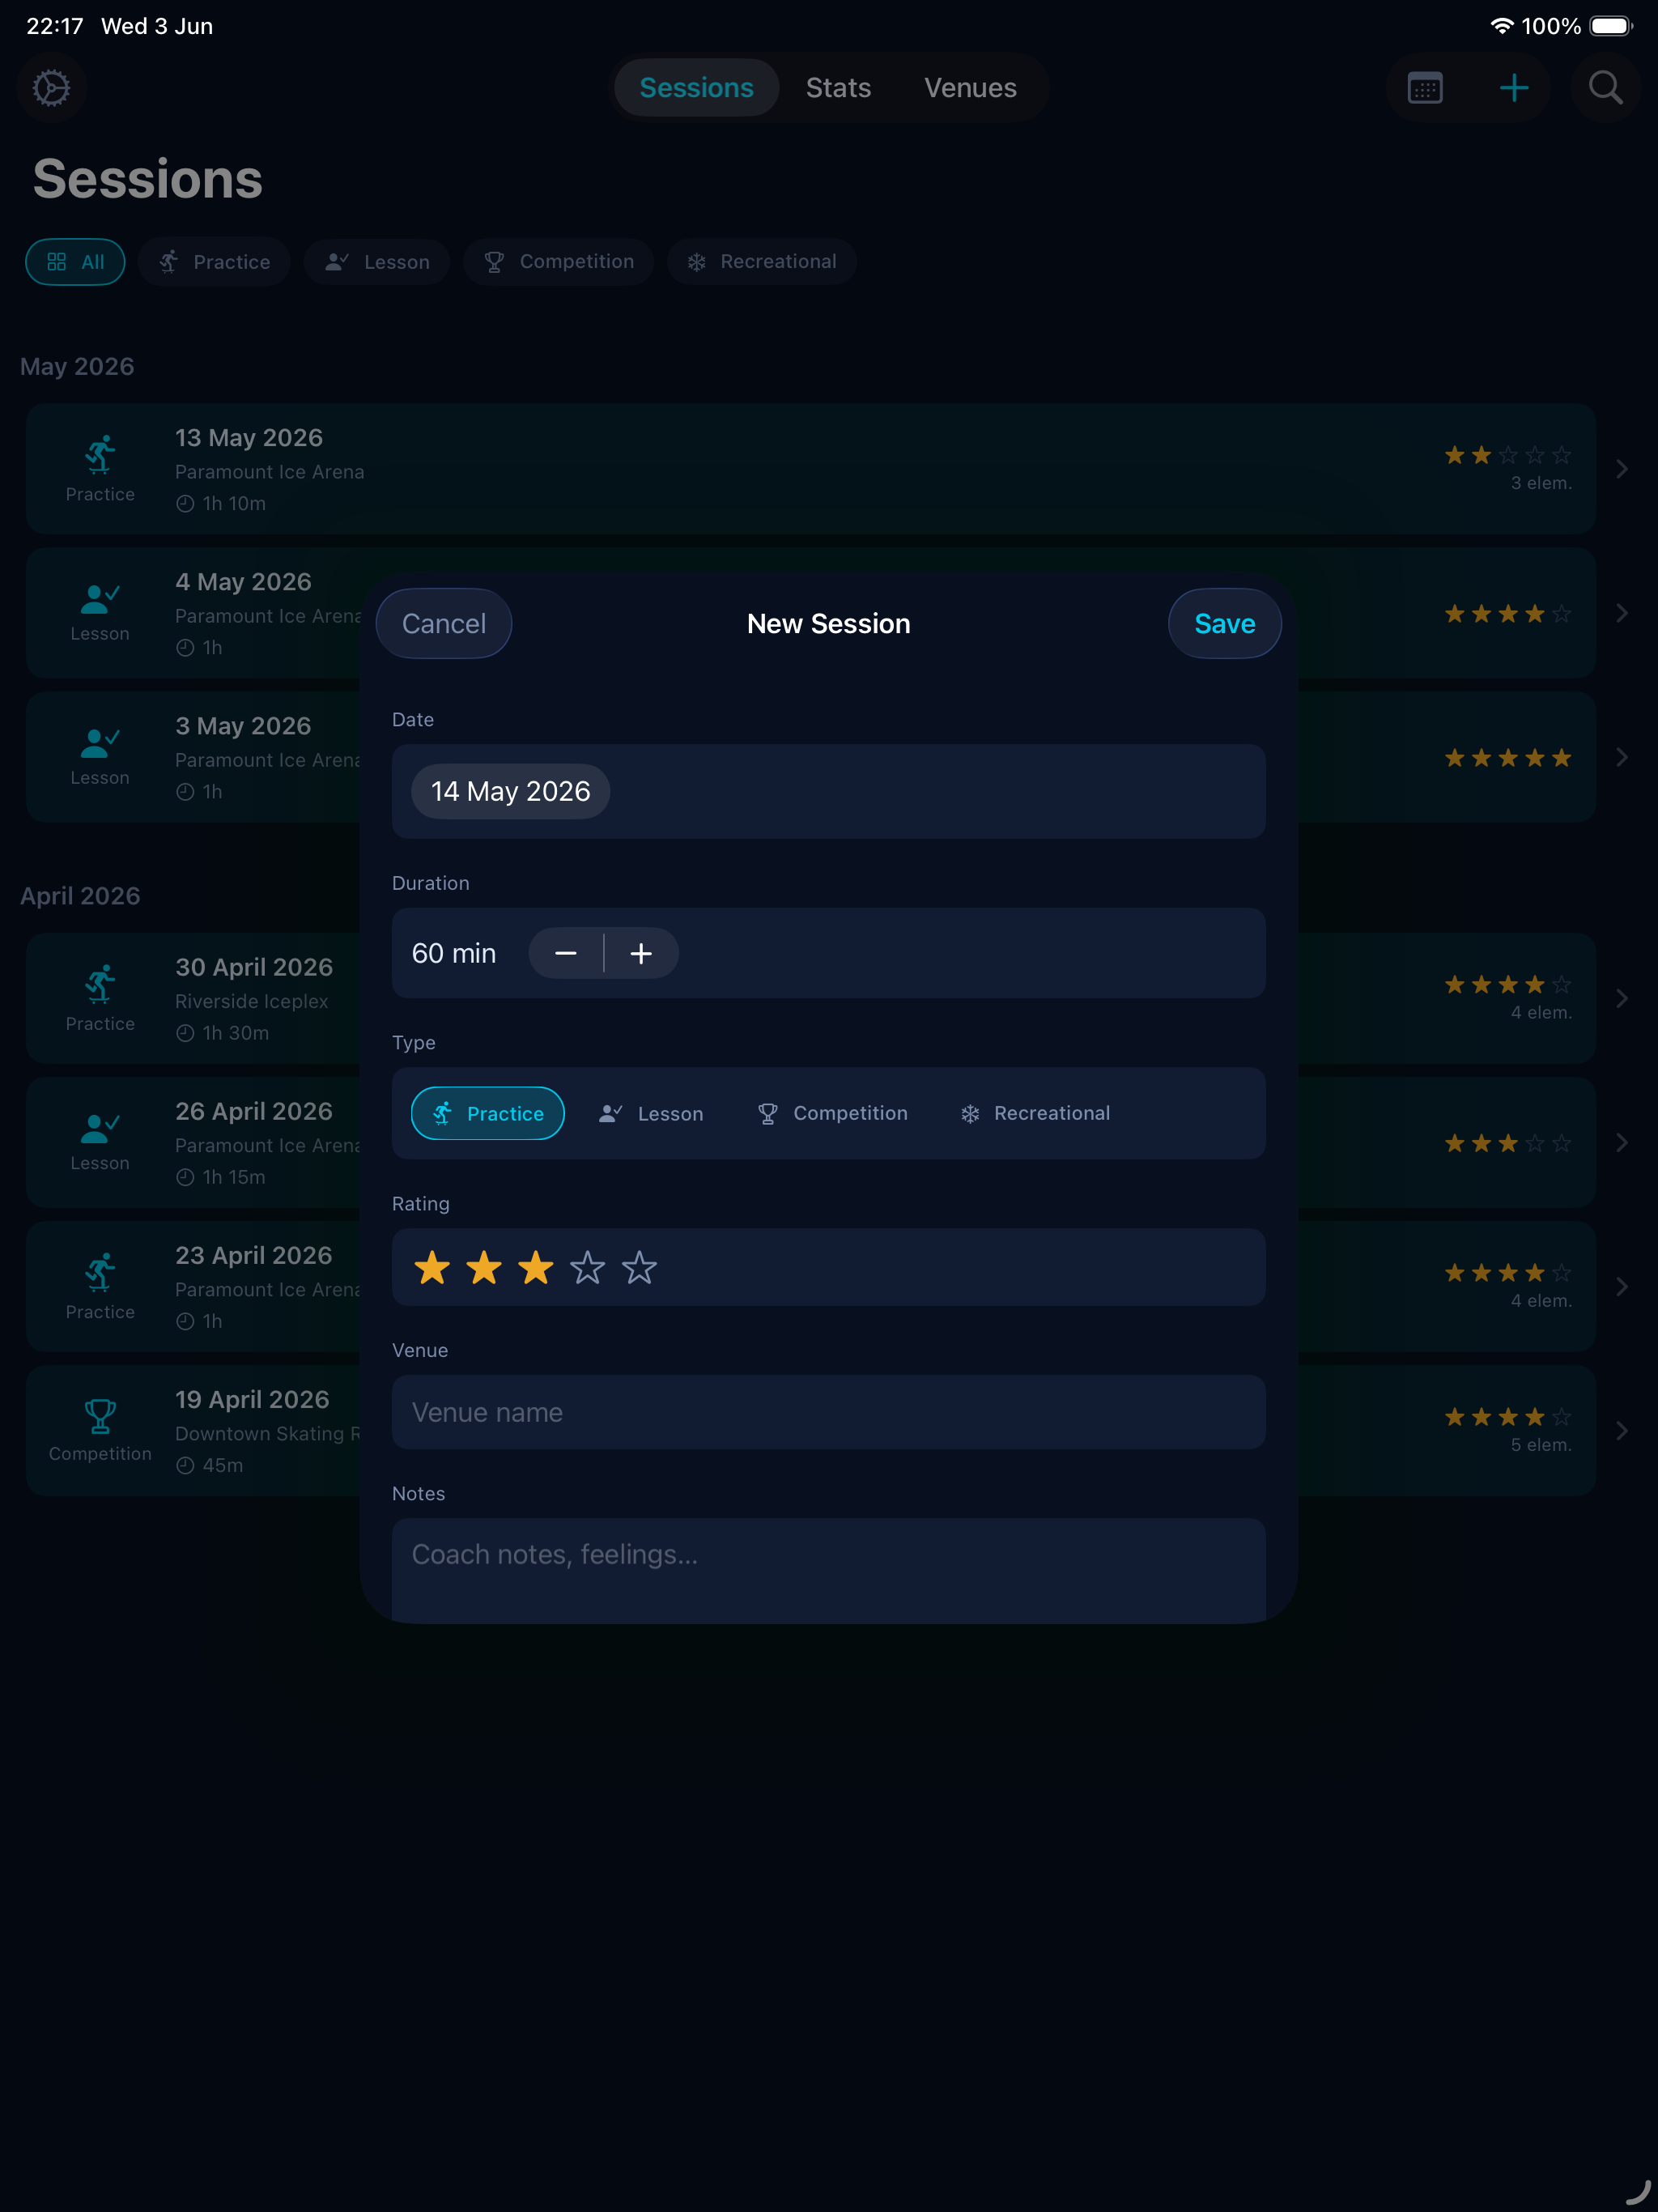
Task: Select Recreational type in New Session form
Action: pos(1035,1113)
